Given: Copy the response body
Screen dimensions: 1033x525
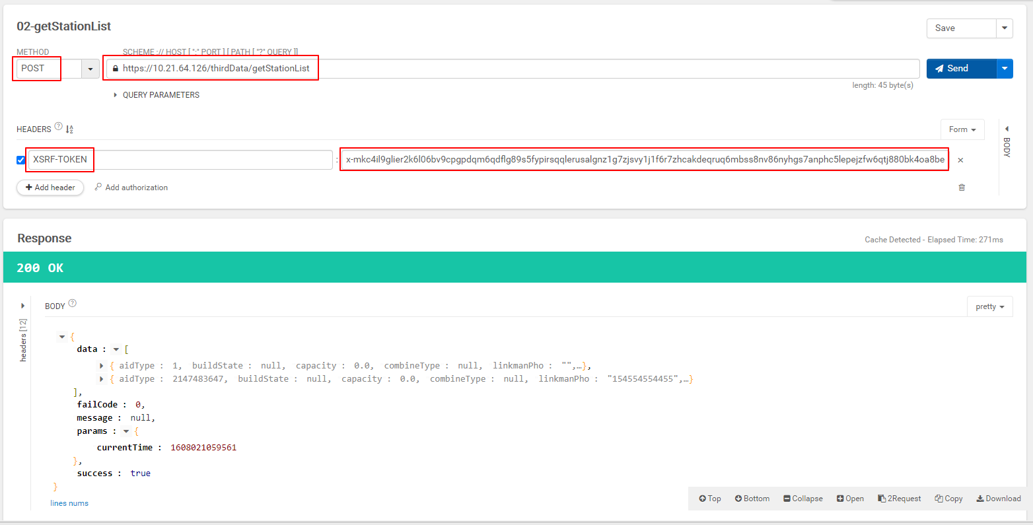Looking at the screenshot, I should point(948,499).
